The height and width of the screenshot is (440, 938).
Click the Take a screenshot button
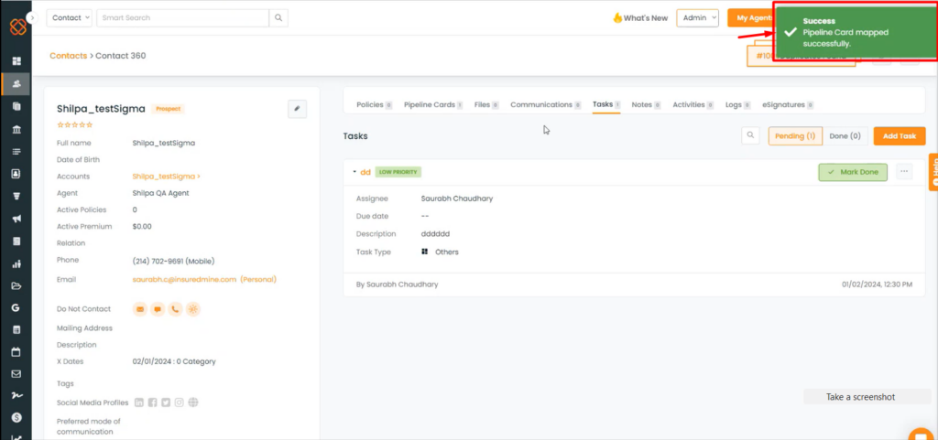(860, 397)
